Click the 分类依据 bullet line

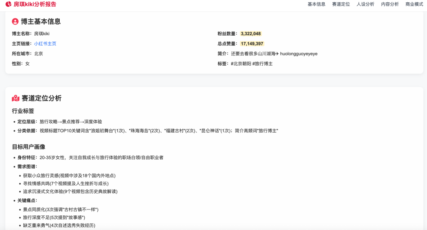click(148, 131)
